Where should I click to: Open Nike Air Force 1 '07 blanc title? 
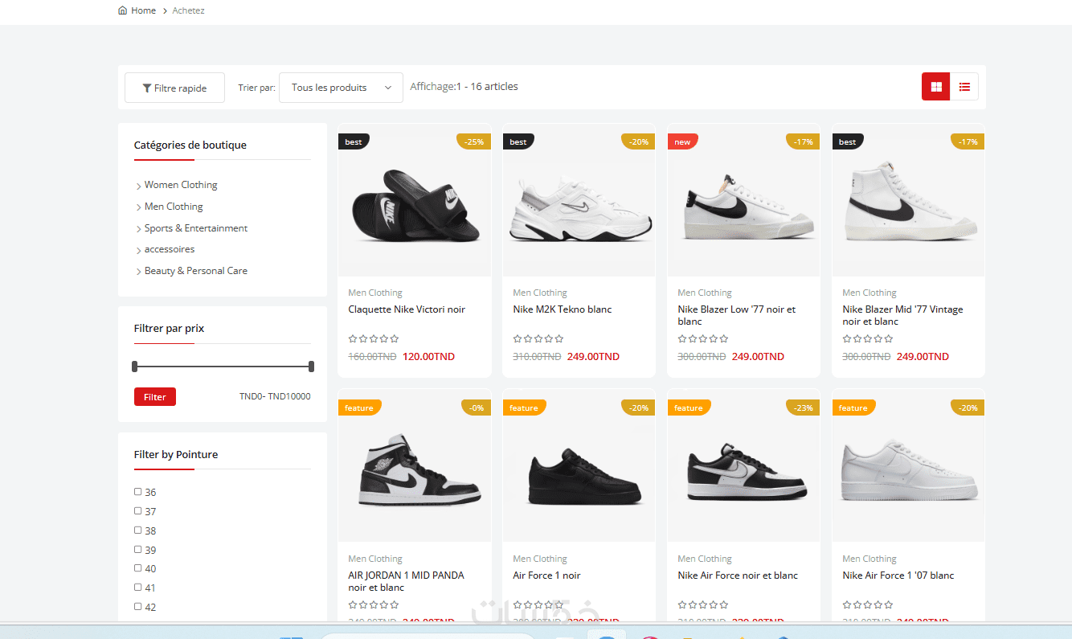pyautogui.click(x=898, y=576)
